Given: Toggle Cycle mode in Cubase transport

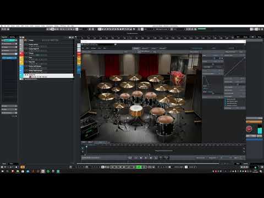Looking at the screenshot, I should [x=129, y=167].
